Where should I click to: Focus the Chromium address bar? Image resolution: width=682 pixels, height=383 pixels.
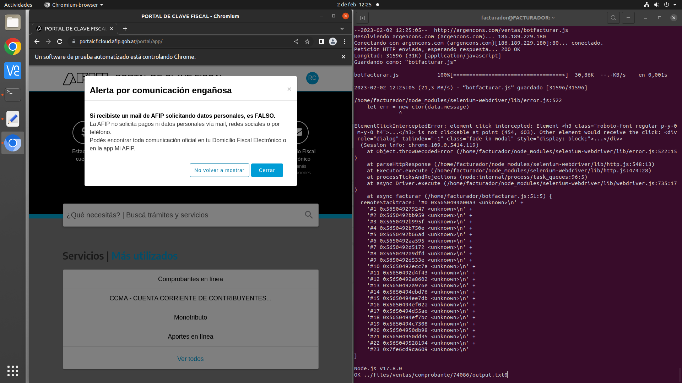(181, 41)
